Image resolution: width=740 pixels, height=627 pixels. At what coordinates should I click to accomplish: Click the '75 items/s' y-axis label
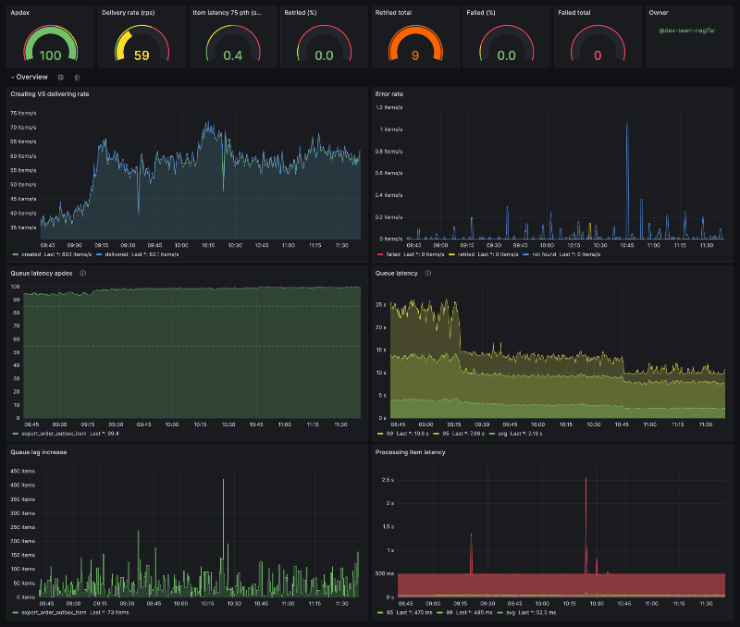click(x=24, y=113)
